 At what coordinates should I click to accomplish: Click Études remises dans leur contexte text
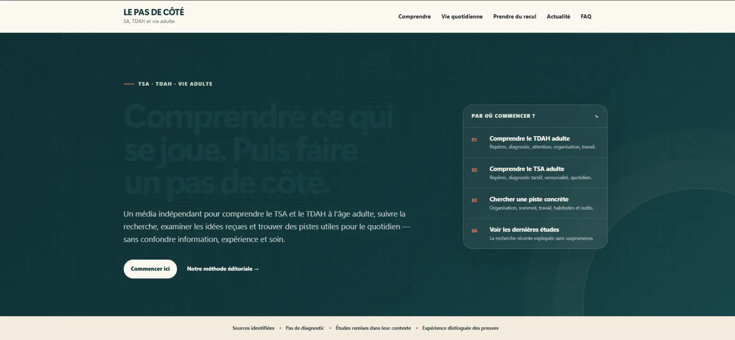pyautogui.click(x=373, y=328)
